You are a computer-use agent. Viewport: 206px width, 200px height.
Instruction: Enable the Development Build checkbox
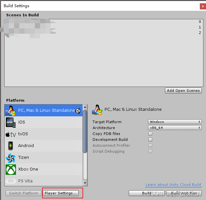(150, 140)
